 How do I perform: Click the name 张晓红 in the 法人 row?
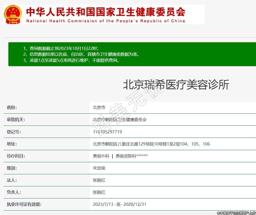(x=99, y=180)
